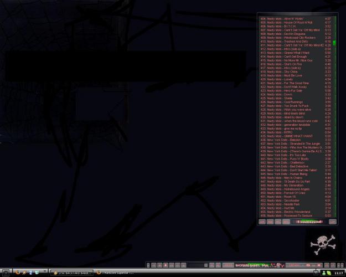Open the Firefox quick launch icon
The width and height of the screenshot is (346, 277).
pyautogui.click(x=17, y=273)
